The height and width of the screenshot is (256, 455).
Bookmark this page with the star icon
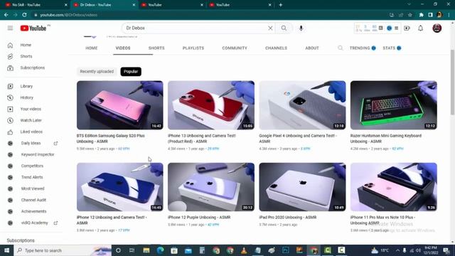click(x=410, y=15)
